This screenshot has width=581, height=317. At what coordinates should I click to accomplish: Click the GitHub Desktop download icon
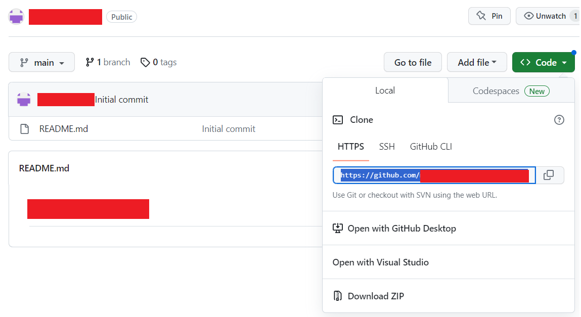pos(338,228)
